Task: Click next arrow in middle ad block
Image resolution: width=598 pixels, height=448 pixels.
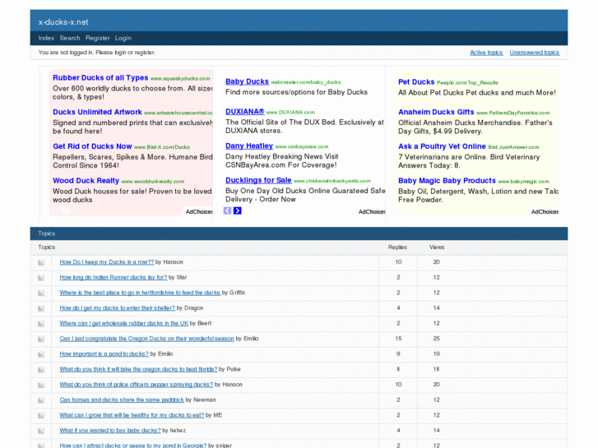Action: (237, 210)
